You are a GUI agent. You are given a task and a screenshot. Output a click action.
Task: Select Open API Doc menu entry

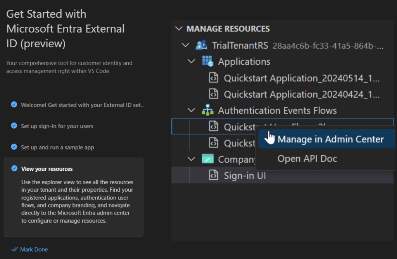pos(307,159)
